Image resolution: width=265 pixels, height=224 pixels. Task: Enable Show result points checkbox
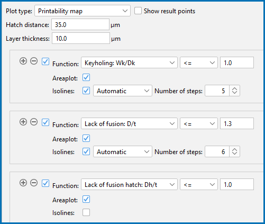138,11
